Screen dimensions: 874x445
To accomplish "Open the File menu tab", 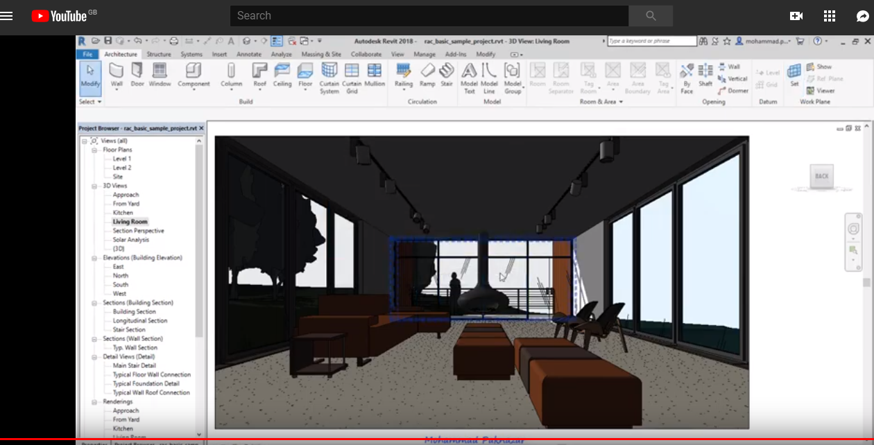I will click(87, 54).
